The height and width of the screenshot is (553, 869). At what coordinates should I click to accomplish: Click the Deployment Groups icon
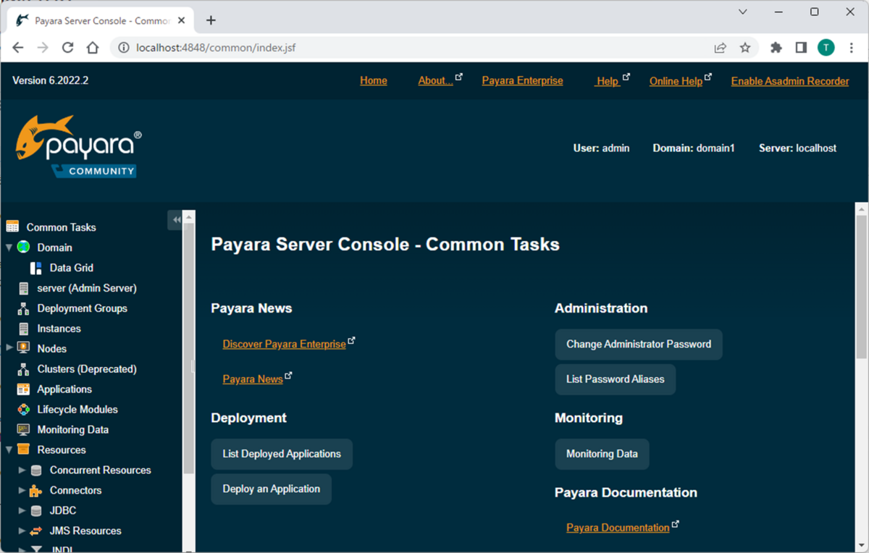click(23, 308)
